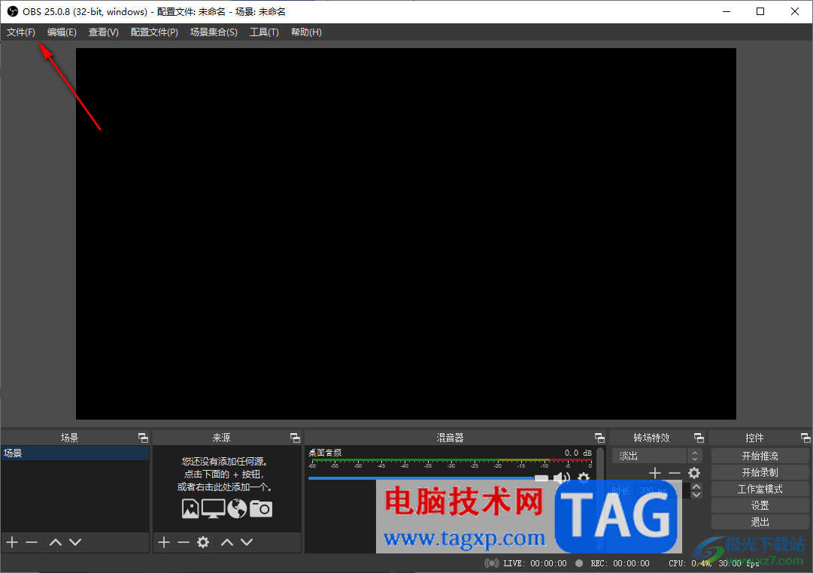The image size is (813, 573).
Task: Move the source down with the down arrow
Action: click(247, 542)
